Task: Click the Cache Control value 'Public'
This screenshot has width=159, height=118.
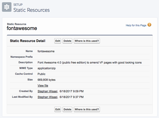Action: pos(41,74)
